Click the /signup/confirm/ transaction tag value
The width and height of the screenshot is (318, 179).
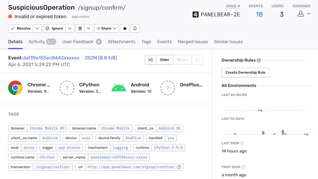coord(53,167)
